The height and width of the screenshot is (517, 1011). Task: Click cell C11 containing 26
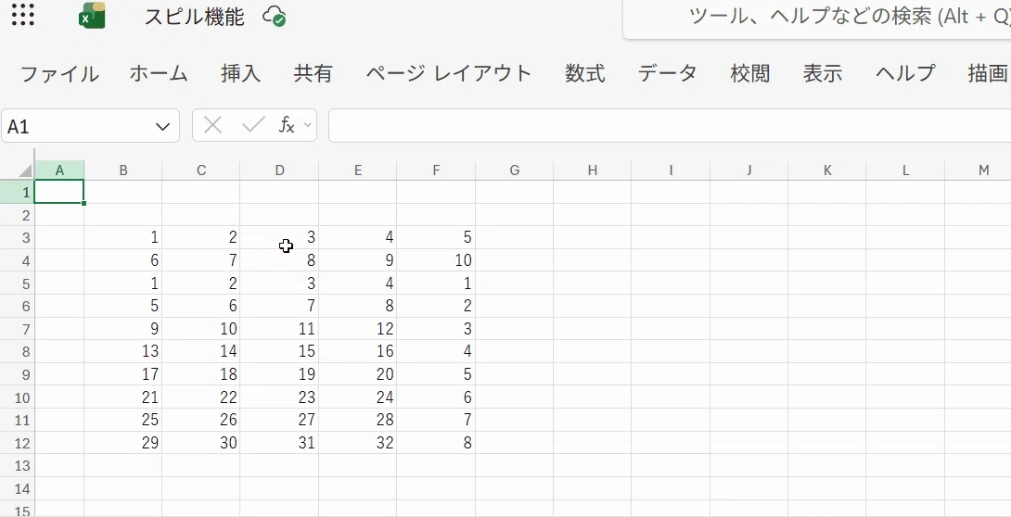[201, 421]
